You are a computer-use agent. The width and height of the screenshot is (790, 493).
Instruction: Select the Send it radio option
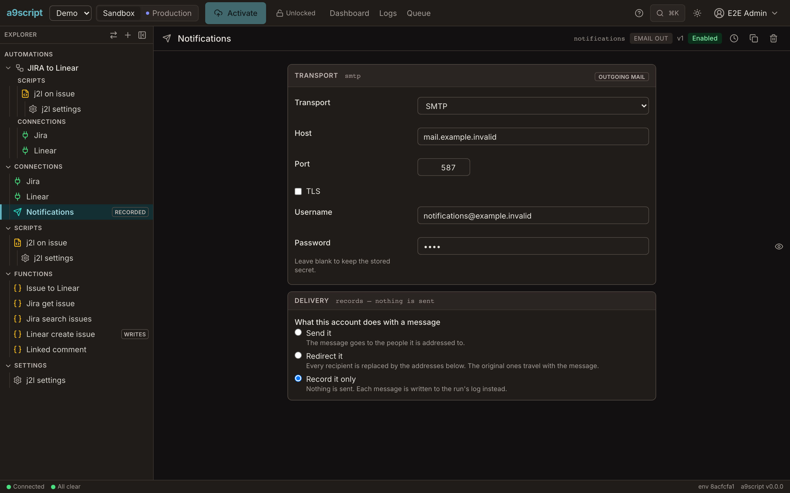pos(298,332)
